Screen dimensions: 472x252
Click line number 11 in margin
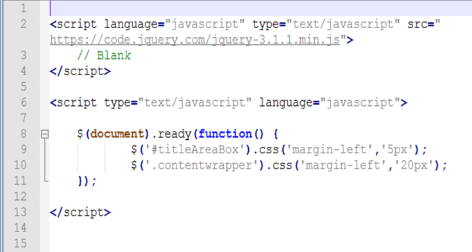(20, 180)
